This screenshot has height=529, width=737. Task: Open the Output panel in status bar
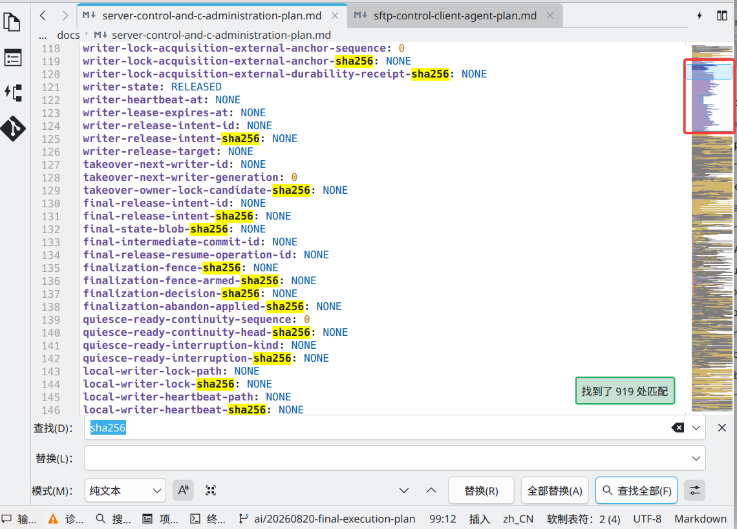[19, 519]
